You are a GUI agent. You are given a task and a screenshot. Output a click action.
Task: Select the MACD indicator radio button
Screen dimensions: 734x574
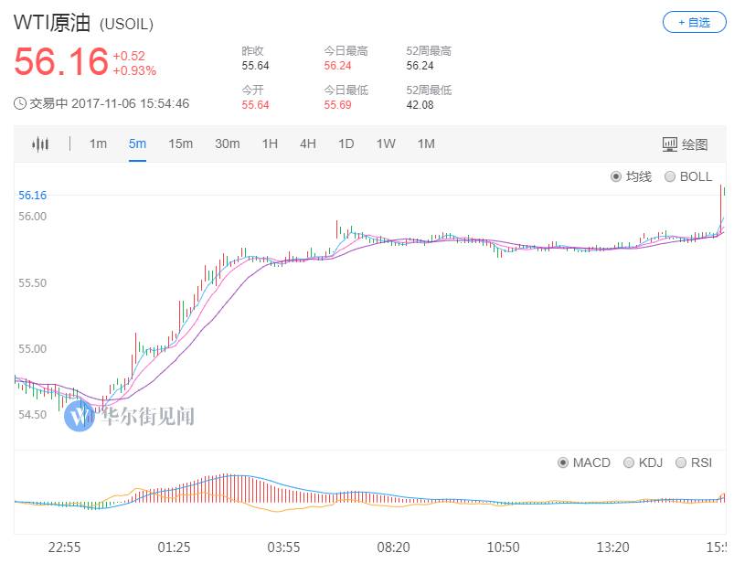click(563, 462)
